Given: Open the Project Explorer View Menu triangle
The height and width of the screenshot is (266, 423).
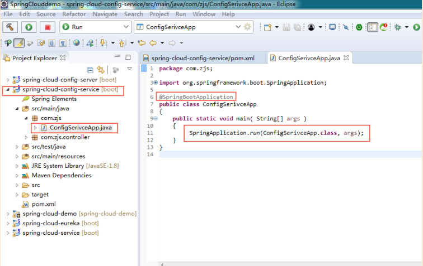Looking at the screenshot, I should pyautogui.click(x=129, y=69).
